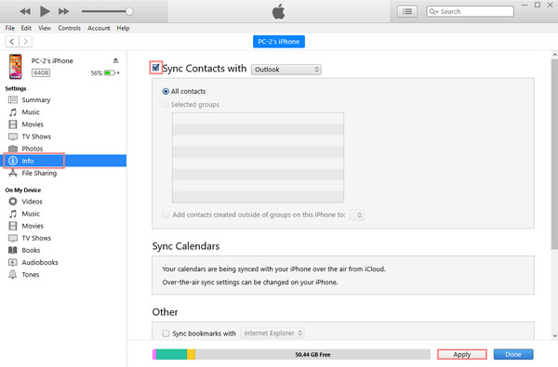Click the scrollbar up arrow
This screenshot has height=367, width=558.
(554, 55)
